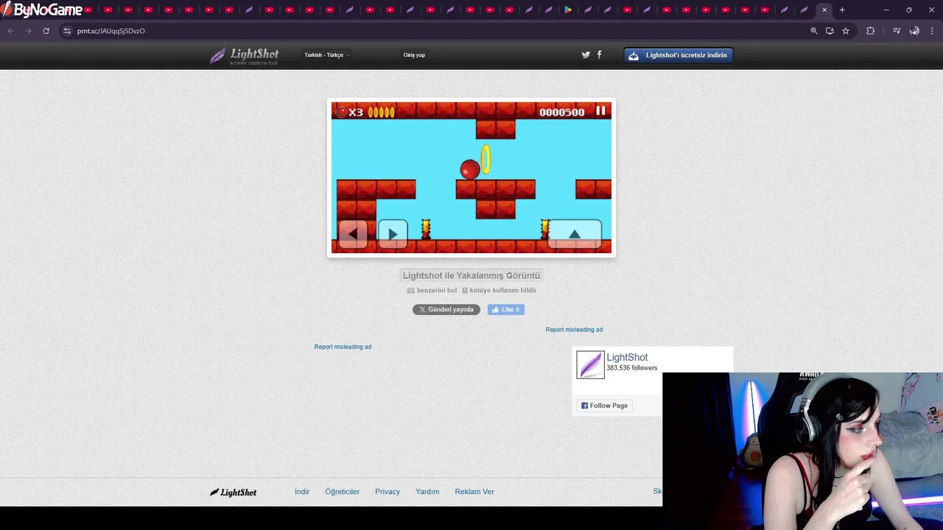Open the browser extensions puzzle icon
943x530 pixels.
pos(871,31)
